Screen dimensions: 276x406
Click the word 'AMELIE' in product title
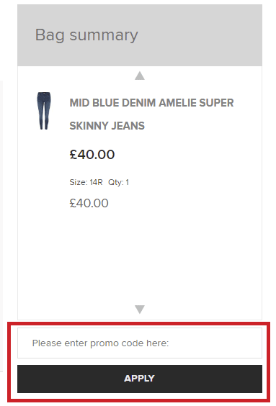coord(177,103)
